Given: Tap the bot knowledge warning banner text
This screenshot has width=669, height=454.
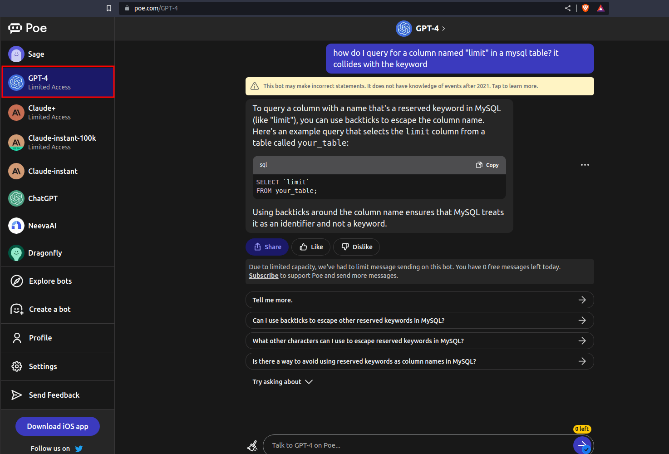Looking at the screenshot, I should pyautogui.click(x=400, y=86).
